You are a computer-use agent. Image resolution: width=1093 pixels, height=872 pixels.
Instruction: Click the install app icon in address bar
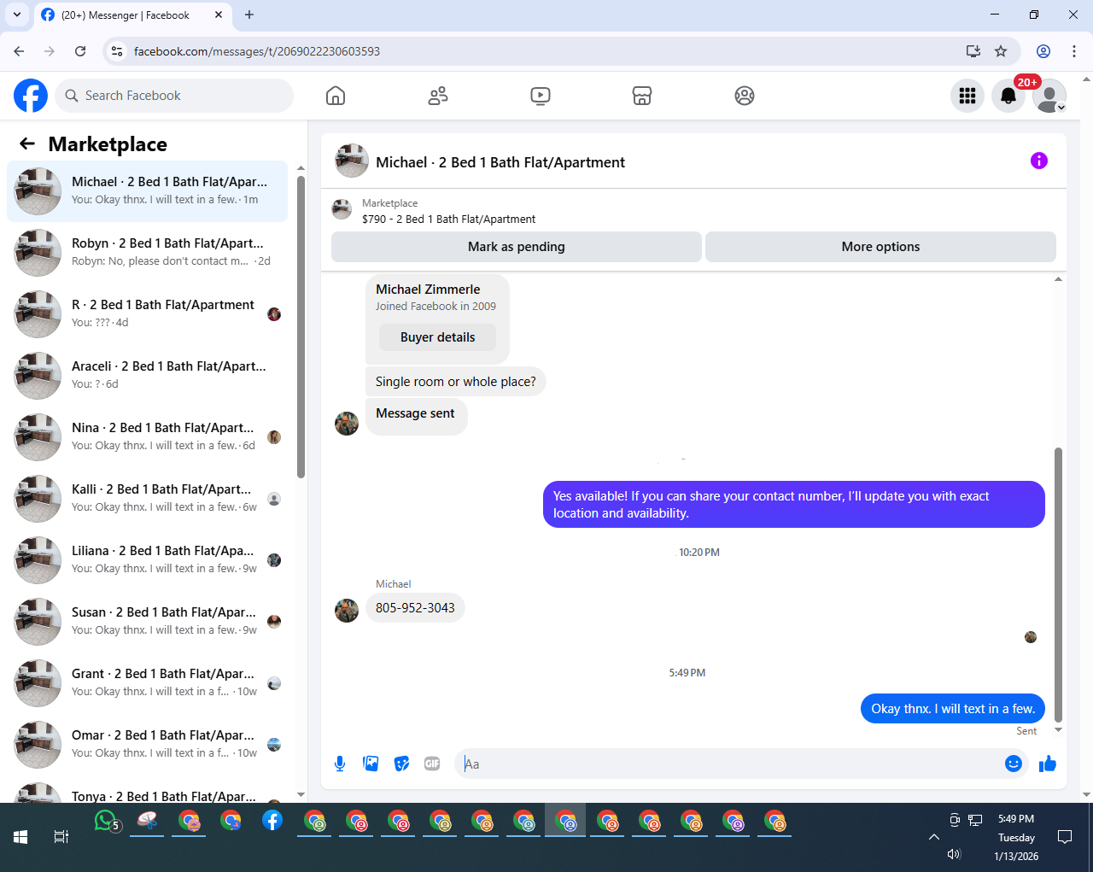coord(973,51)
